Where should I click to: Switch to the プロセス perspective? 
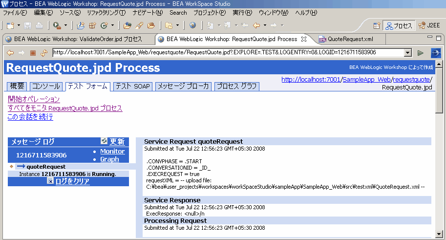coord(399,25)
